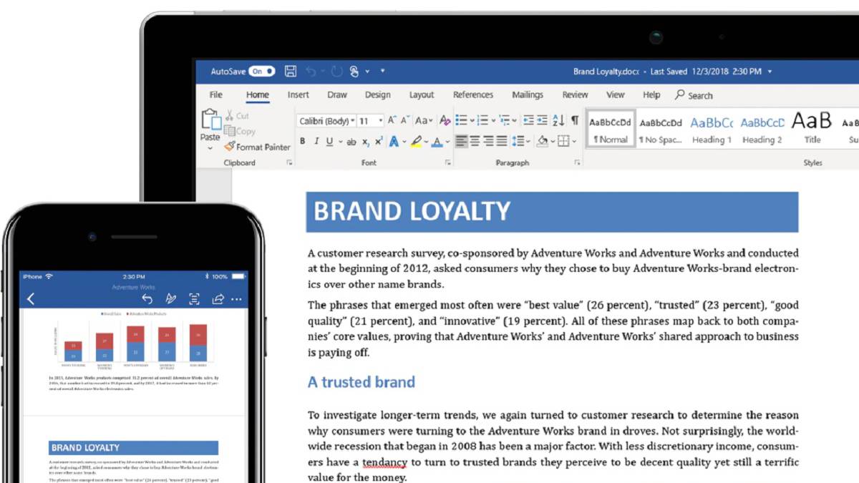
Task: Switch to the References tab
Action: pyautogui.click(x=472, y=94)
